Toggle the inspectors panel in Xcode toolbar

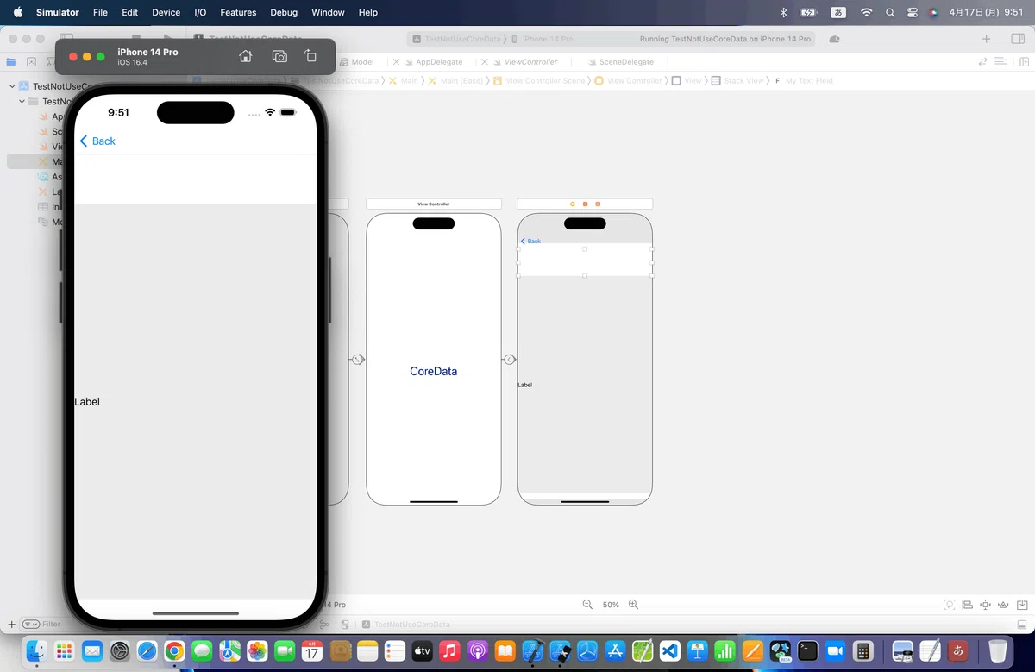point(1017,39)
